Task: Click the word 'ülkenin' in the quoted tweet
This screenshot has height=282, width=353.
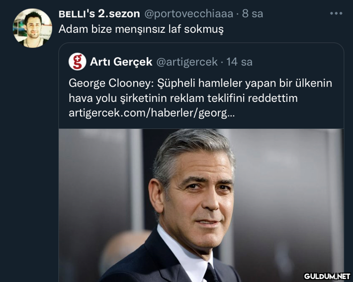Action: tap(313, 83)
